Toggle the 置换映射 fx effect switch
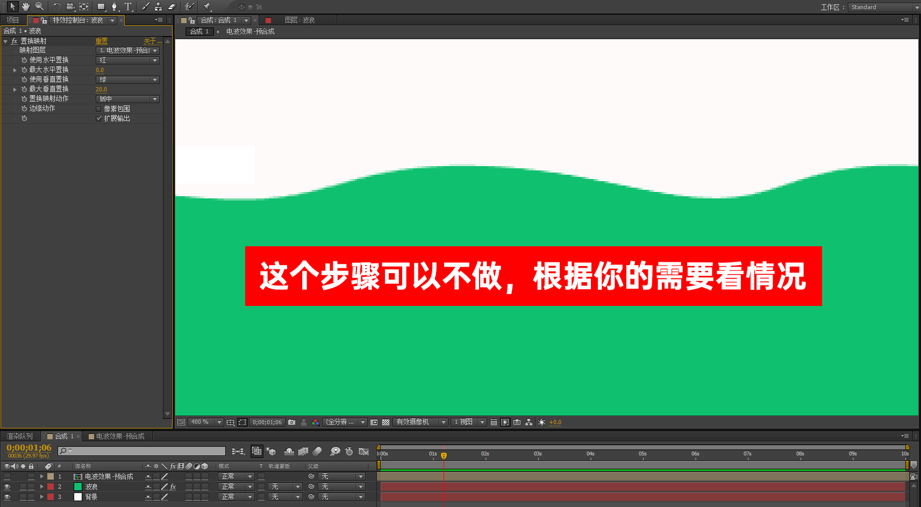 [x=15, y=41]
